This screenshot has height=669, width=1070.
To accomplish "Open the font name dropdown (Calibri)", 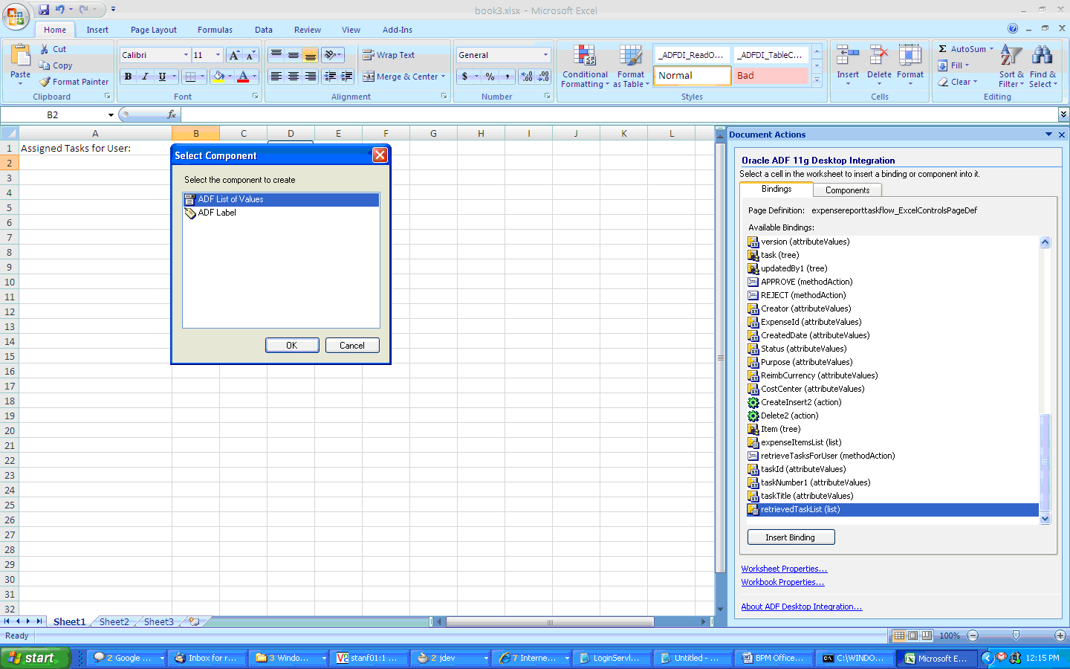I will pyautogui.click(x=186, y=55).
